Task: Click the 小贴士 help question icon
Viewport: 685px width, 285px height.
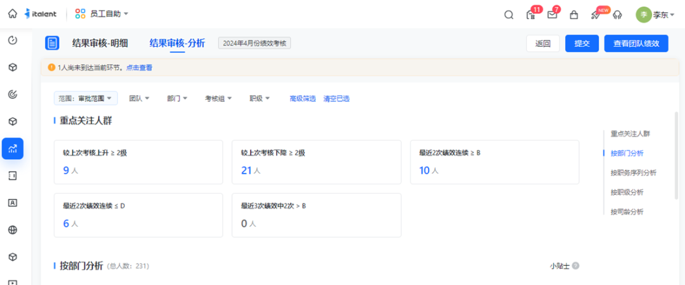Action: (x=576, y=266)
